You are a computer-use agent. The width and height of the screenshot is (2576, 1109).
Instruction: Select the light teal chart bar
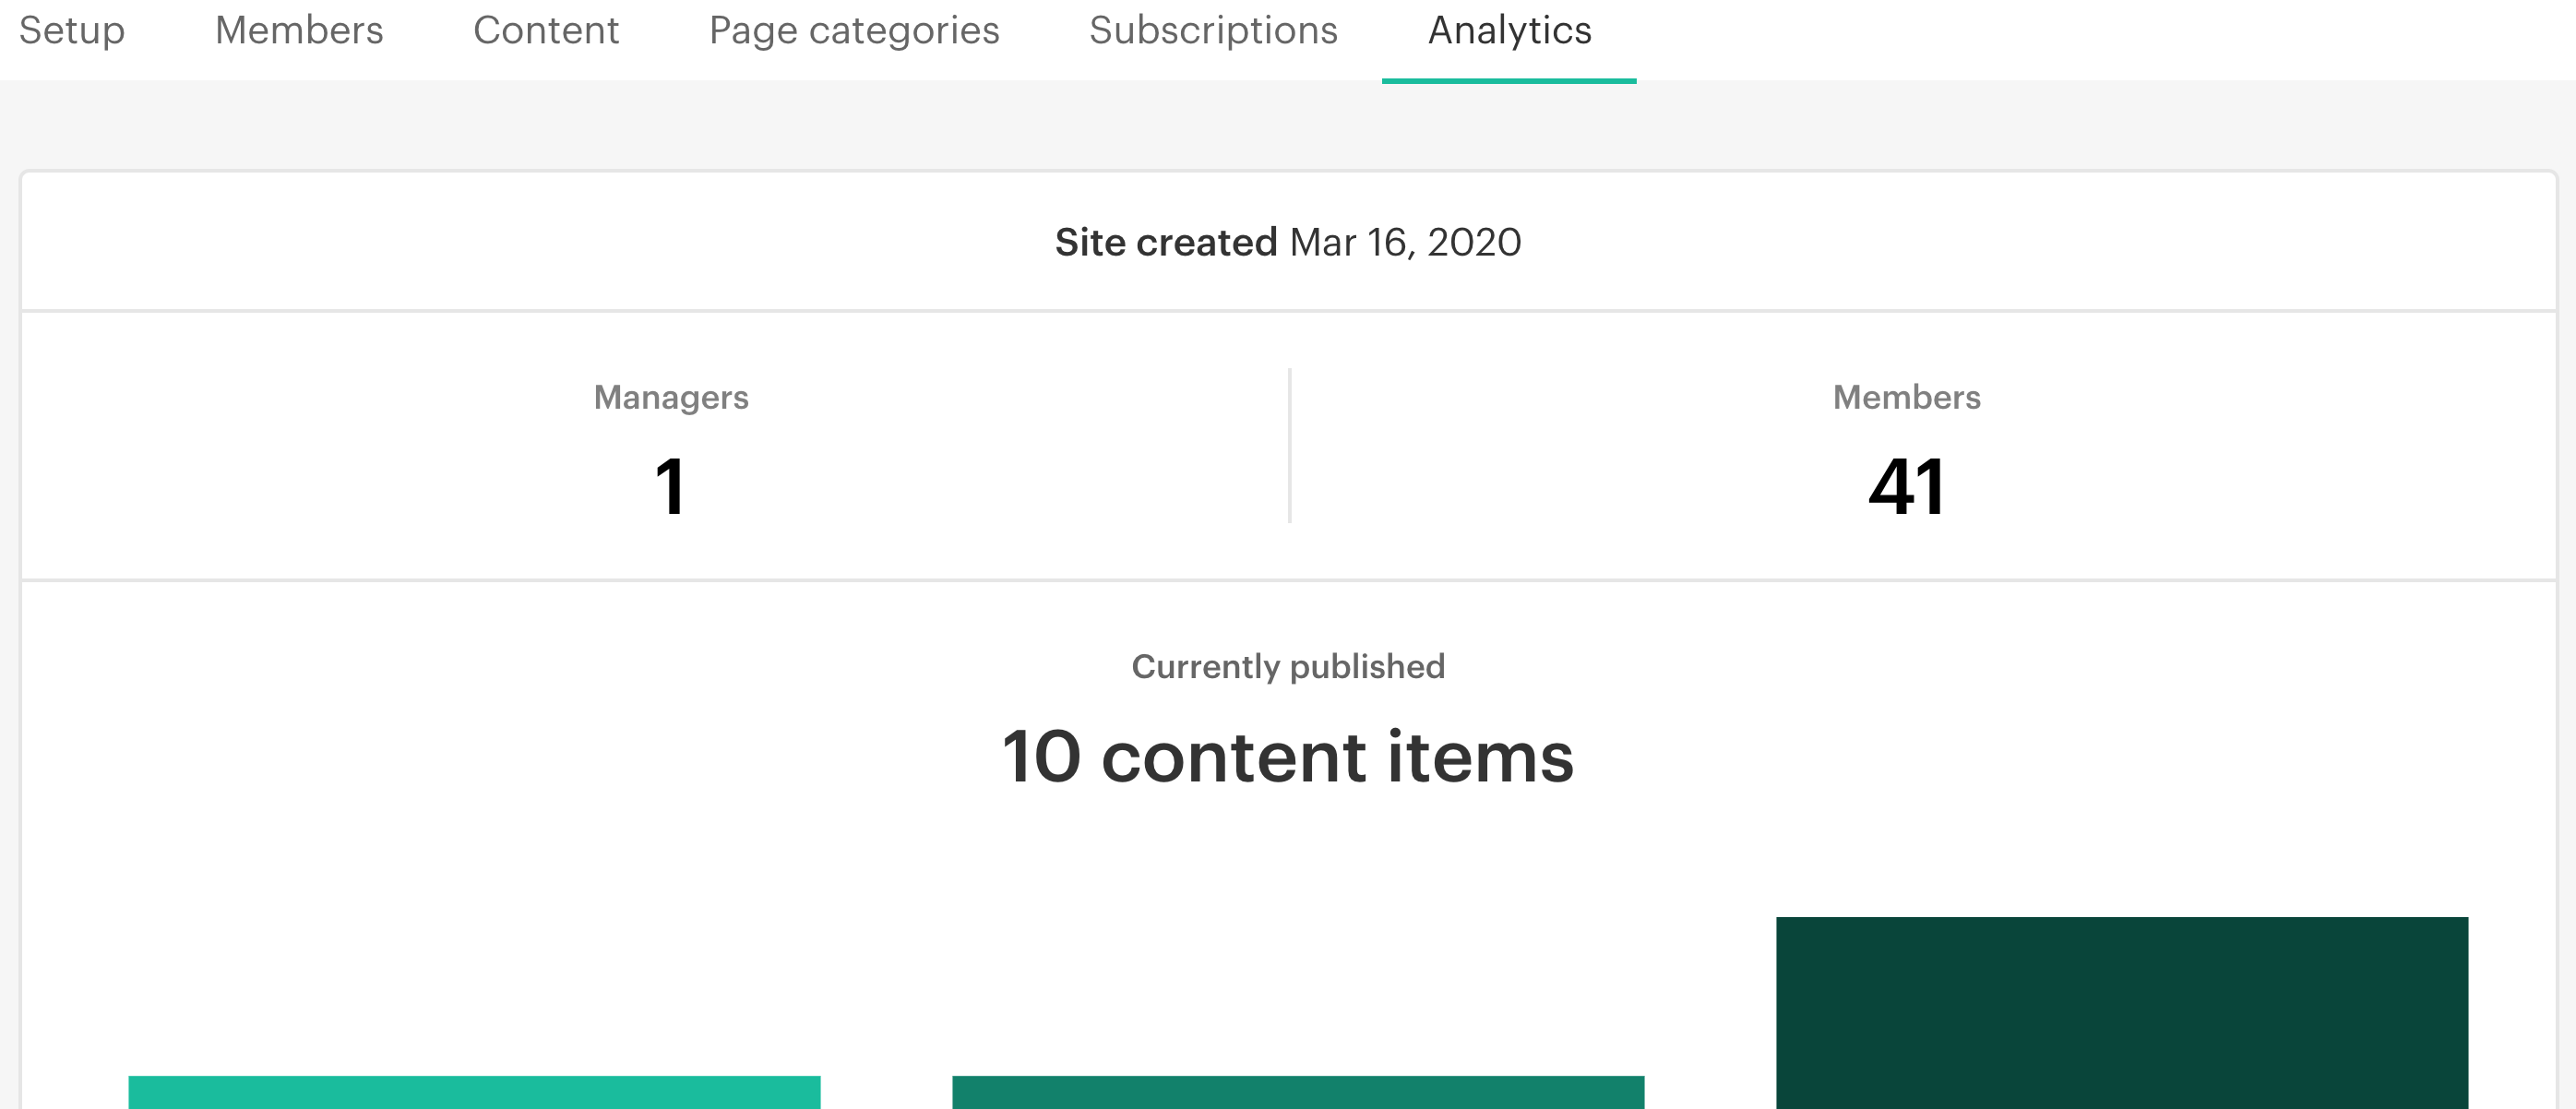coord(474,1092)
